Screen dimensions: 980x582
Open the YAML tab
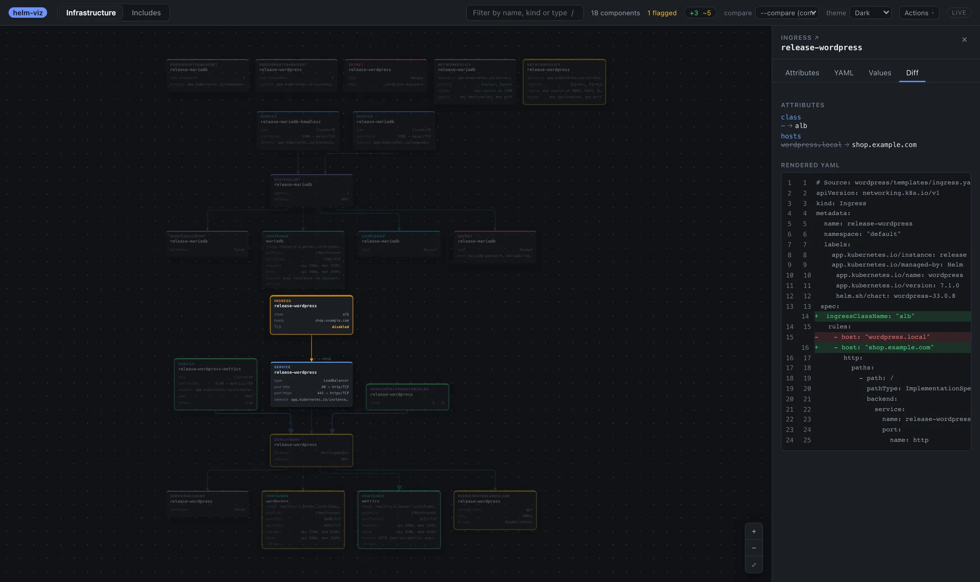click(844, 73)
